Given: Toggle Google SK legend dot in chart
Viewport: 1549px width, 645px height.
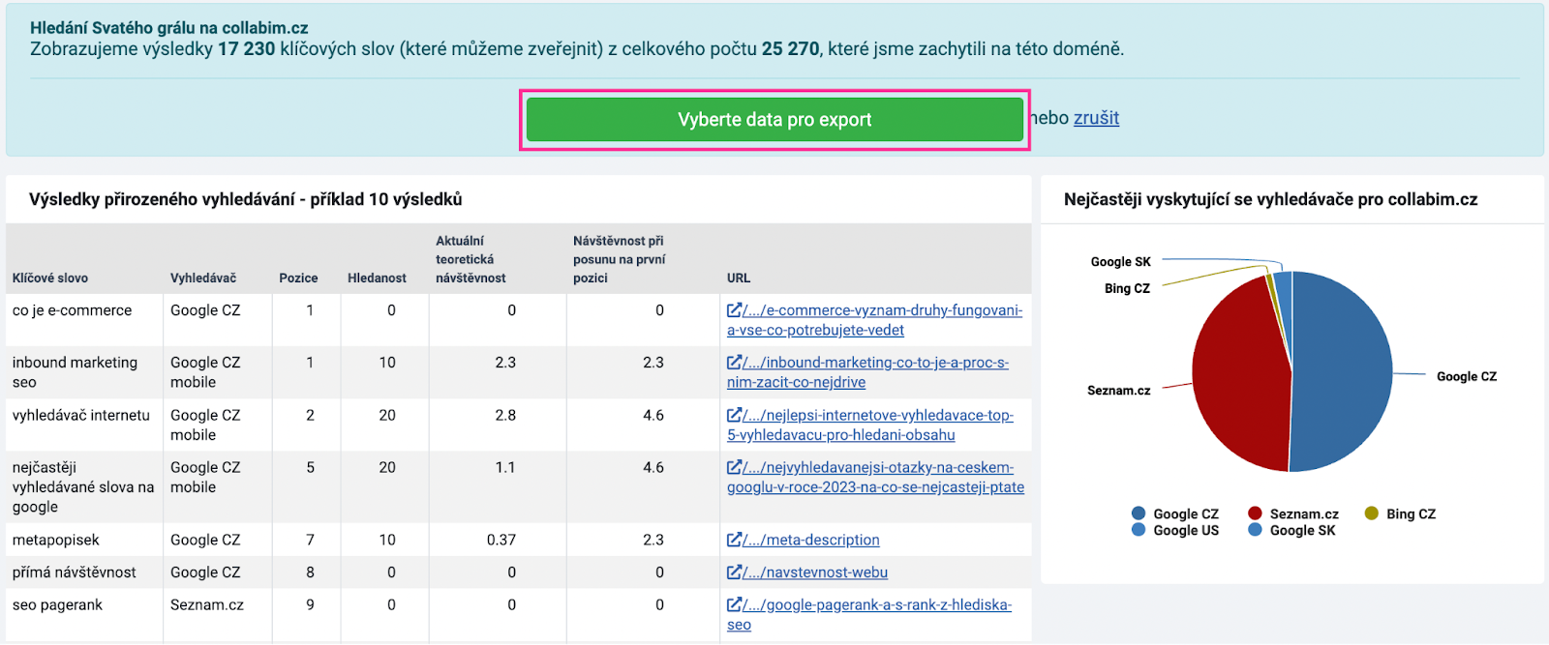Looking at the screenshot, I should point(1255,530).
